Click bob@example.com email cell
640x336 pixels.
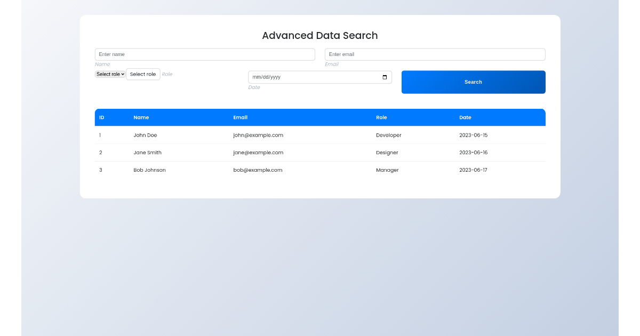coord(258,170)
